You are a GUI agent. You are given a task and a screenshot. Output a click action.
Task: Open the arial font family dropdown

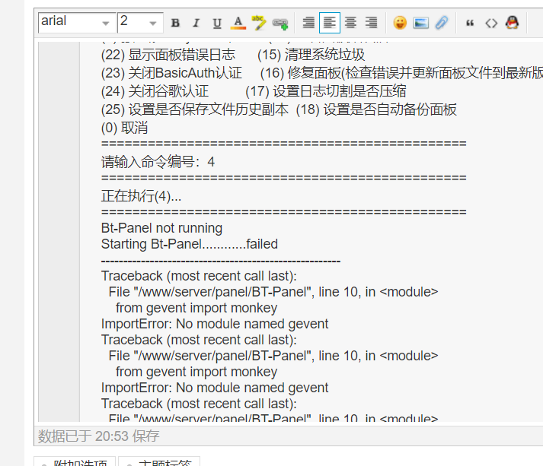click(x=77, y=23)
